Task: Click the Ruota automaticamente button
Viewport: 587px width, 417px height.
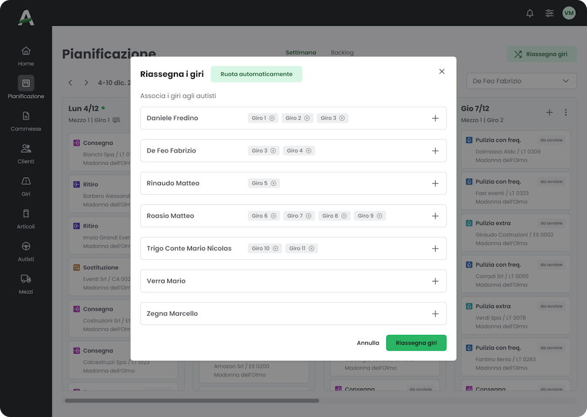Action: pyautogui.click(x=257, y=74)
